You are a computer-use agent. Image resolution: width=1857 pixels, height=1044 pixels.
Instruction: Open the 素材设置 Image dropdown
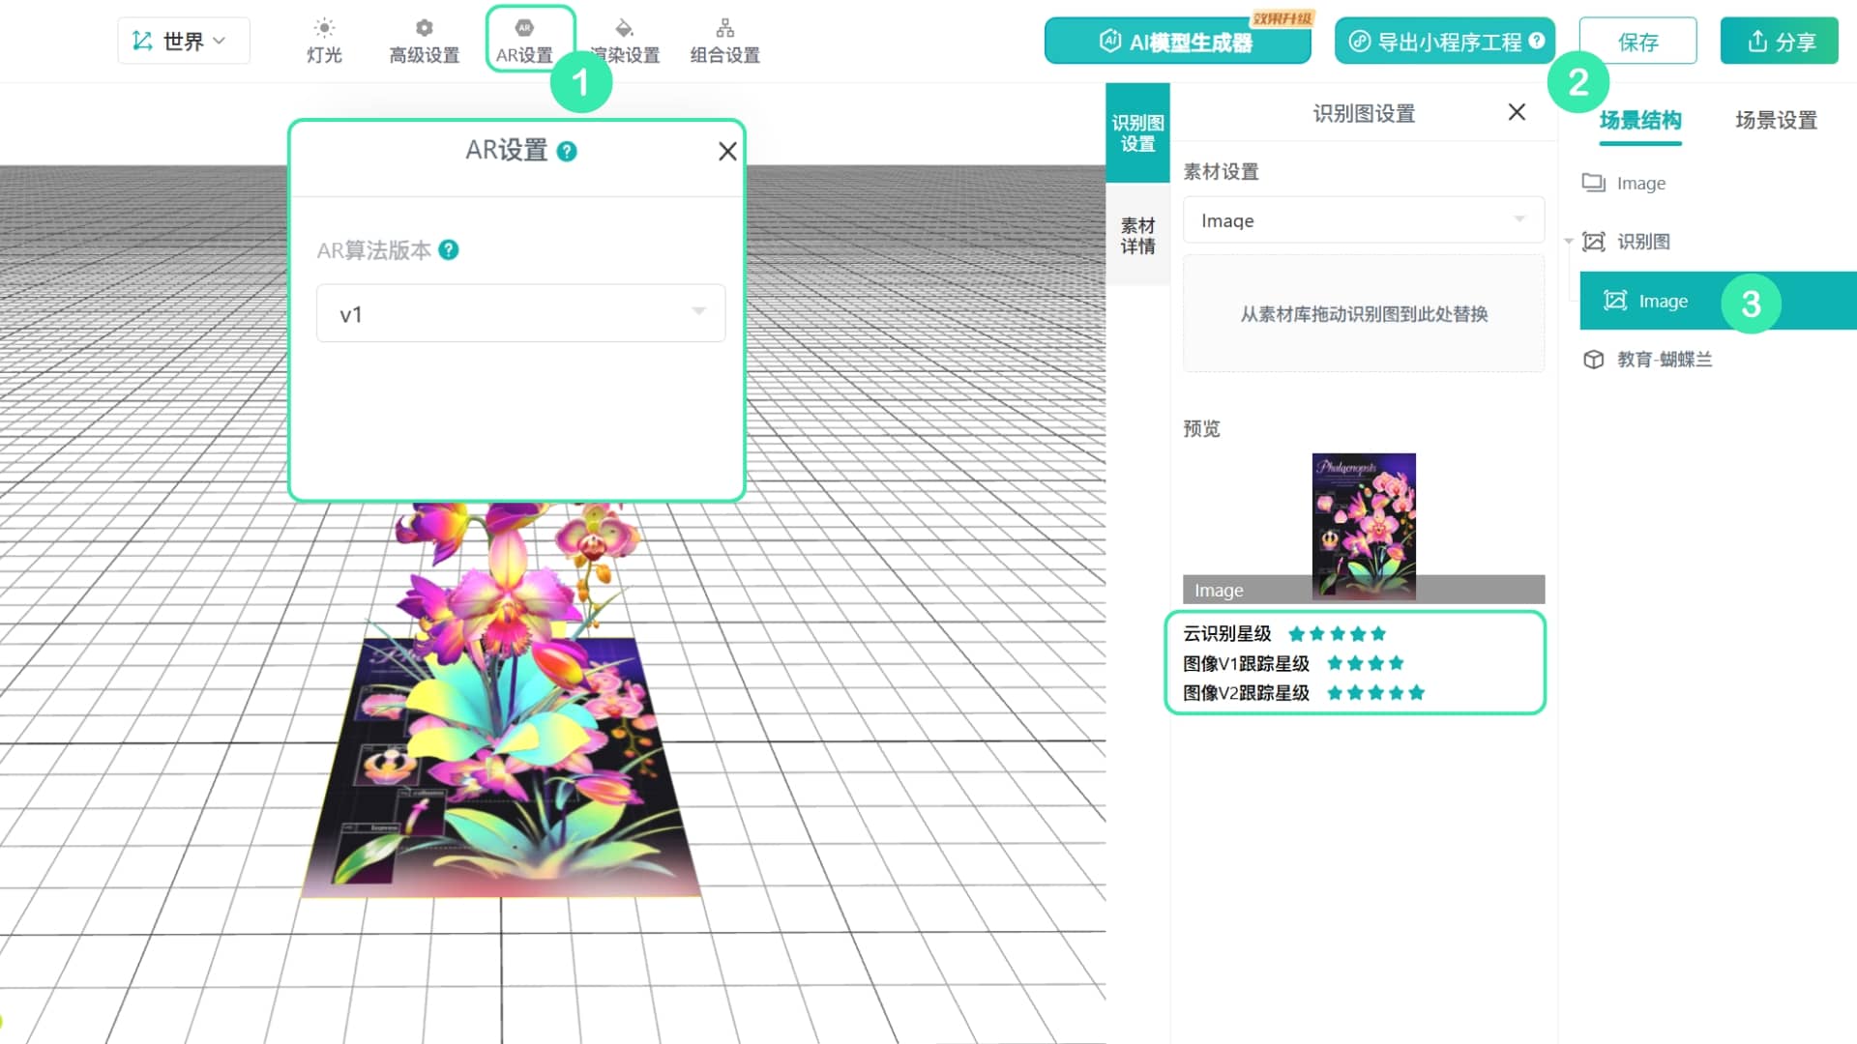tap(1364, 220)
